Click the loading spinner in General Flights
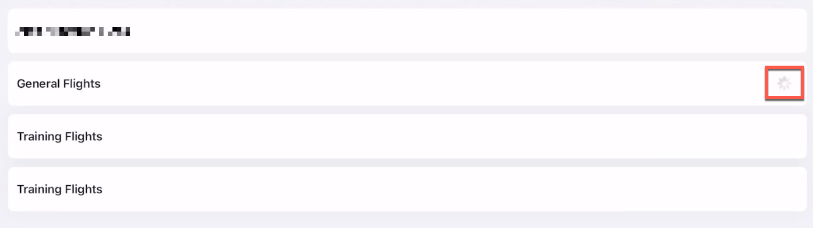This screenshot has height=228, width=813. pyautogui.click(x=784, y=83)
